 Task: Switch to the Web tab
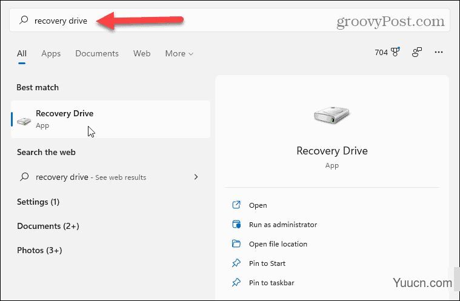tap(142, 54)
